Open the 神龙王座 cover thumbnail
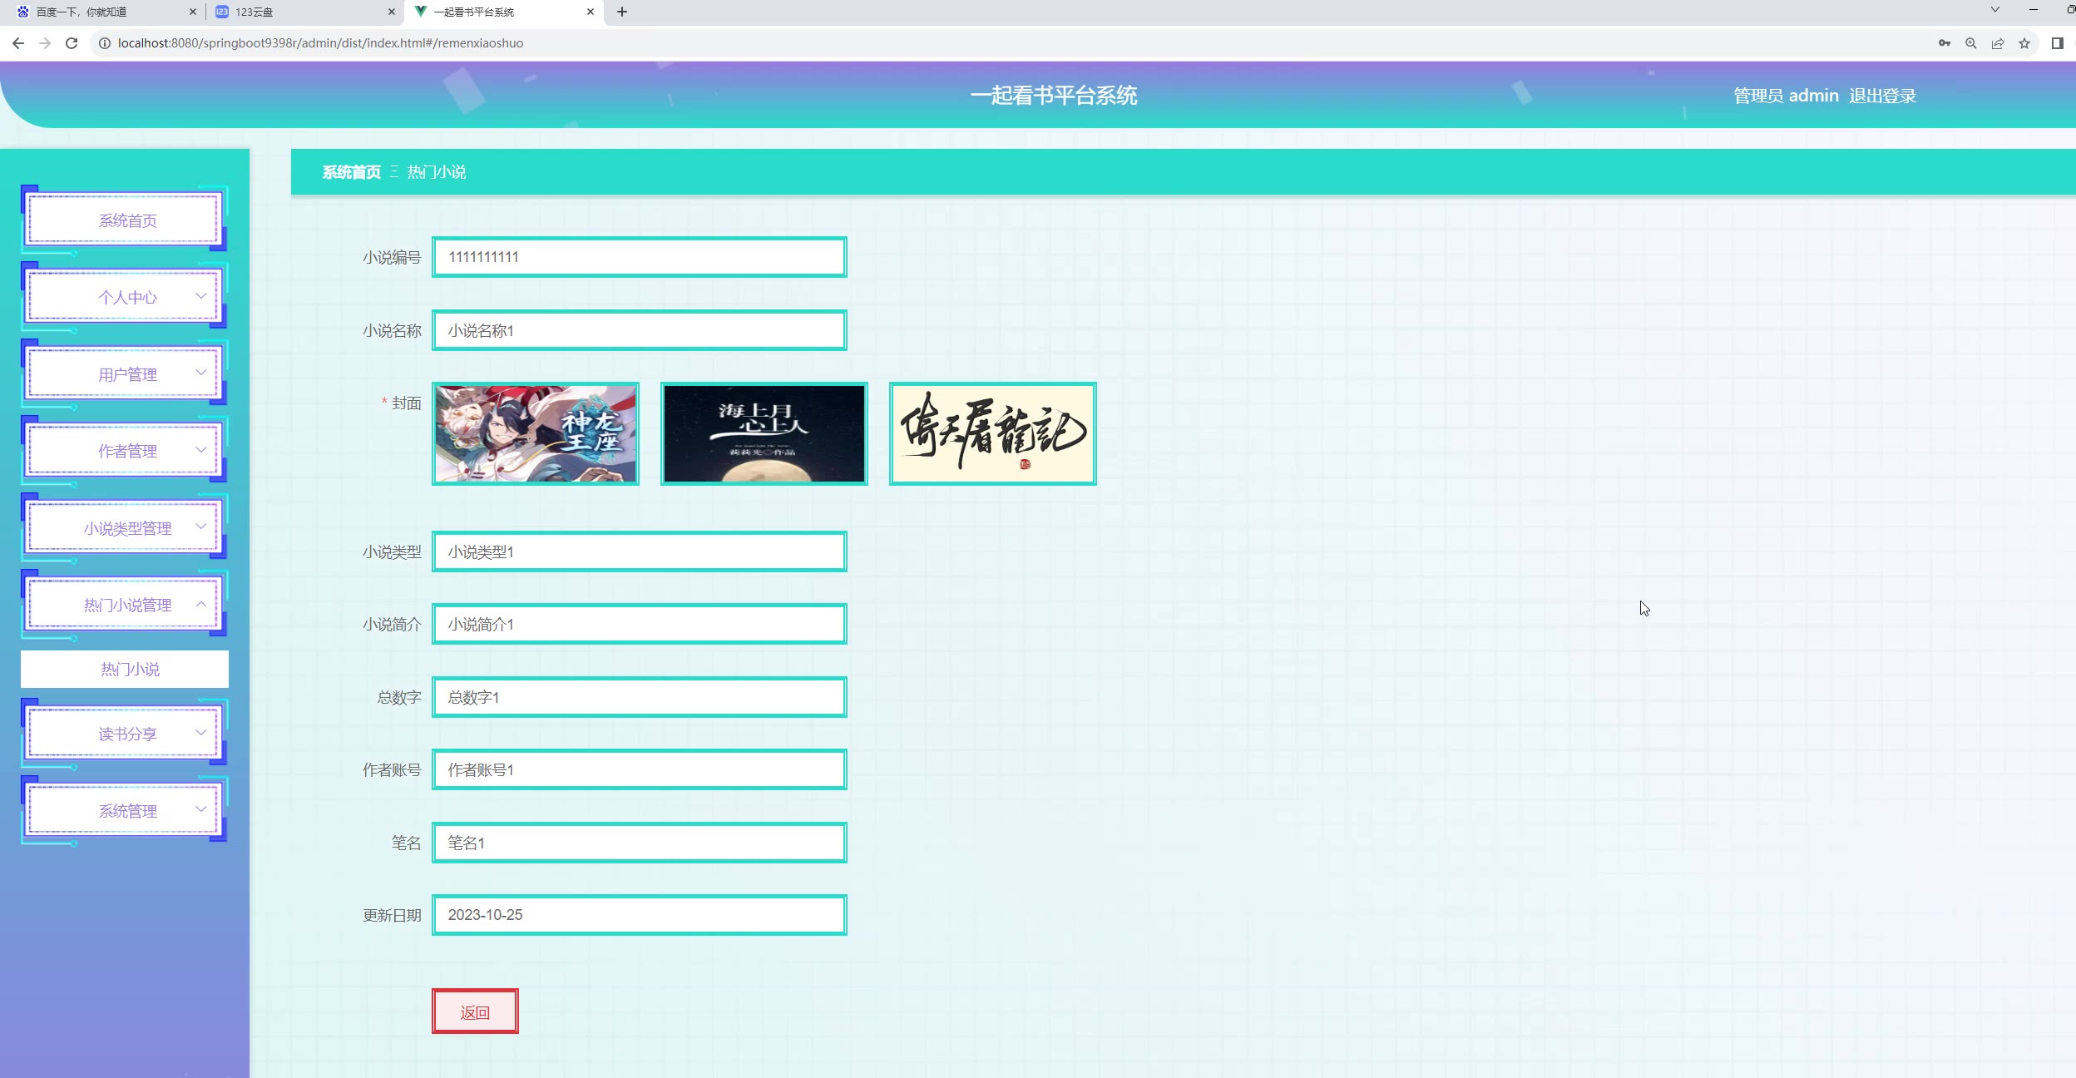Viewport: 2076px width, 1078px height. click(536, 433)
